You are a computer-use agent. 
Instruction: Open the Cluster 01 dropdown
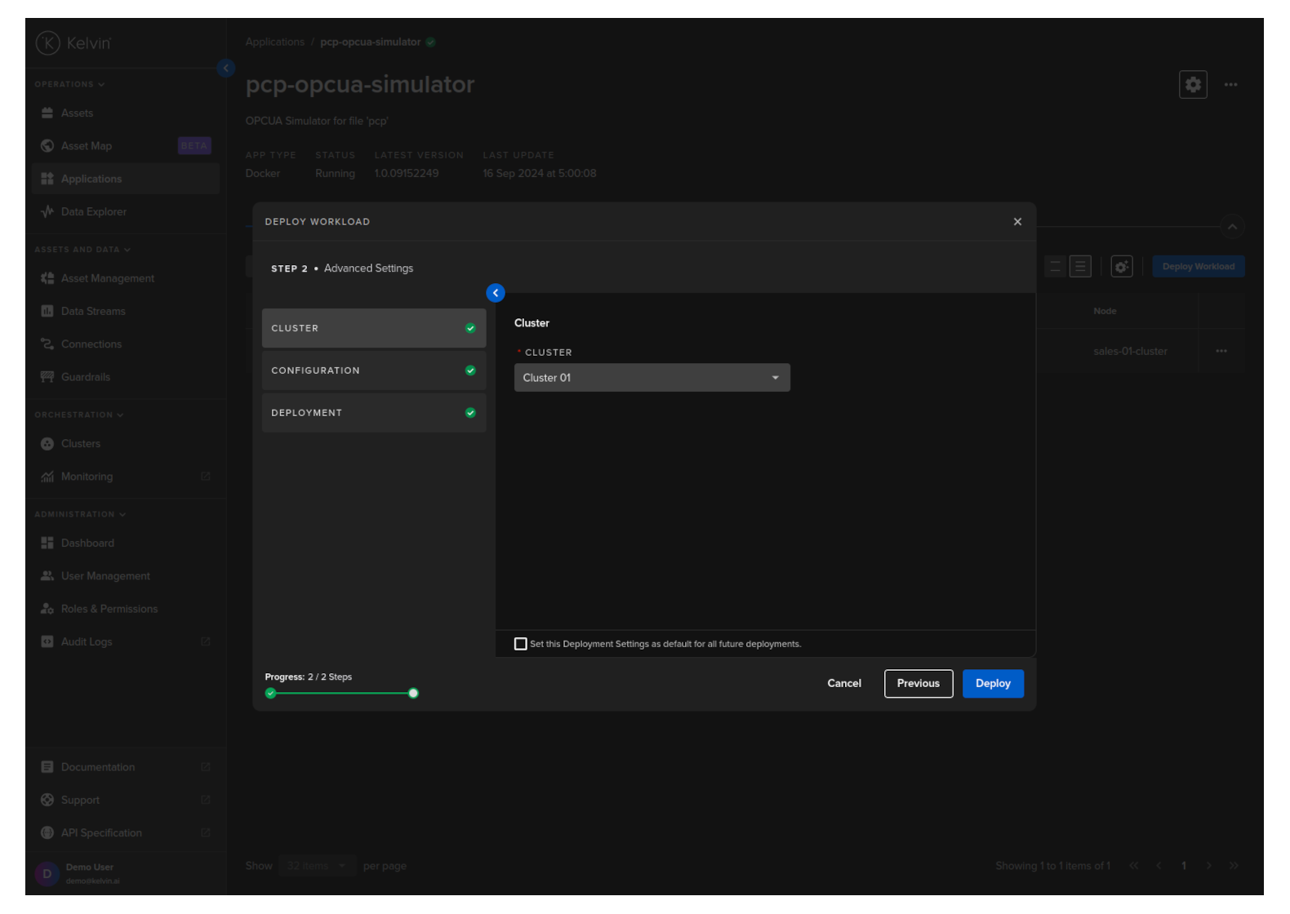(x=652, y=378)
